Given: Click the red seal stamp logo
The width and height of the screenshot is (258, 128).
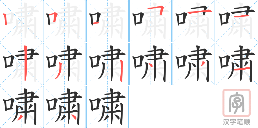Looking at the screenshot, I should point(237,103).
